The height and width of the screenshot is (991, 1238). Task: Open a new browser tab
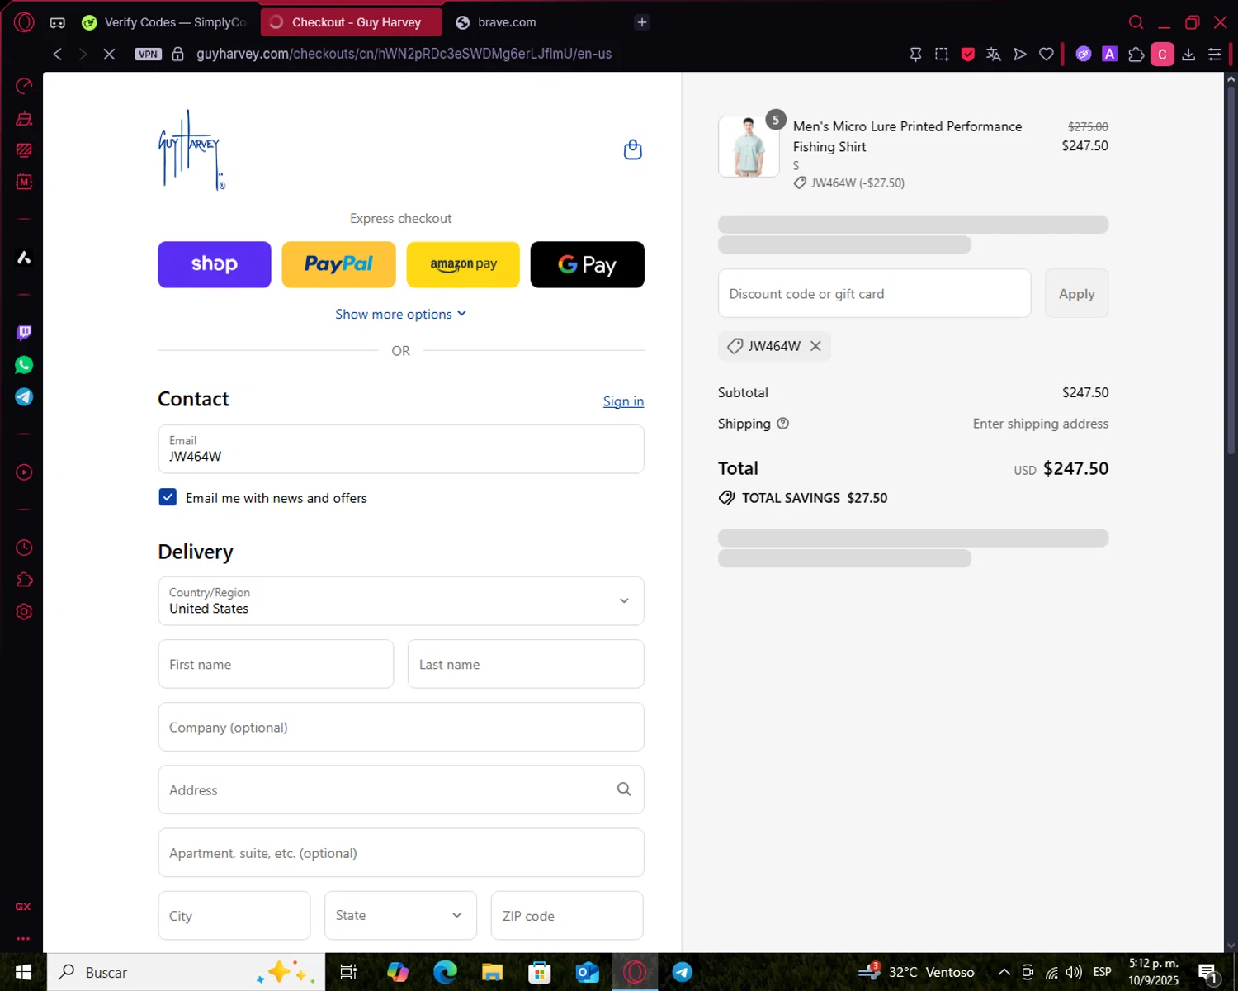pyautogui.click(x=642, y=22)
